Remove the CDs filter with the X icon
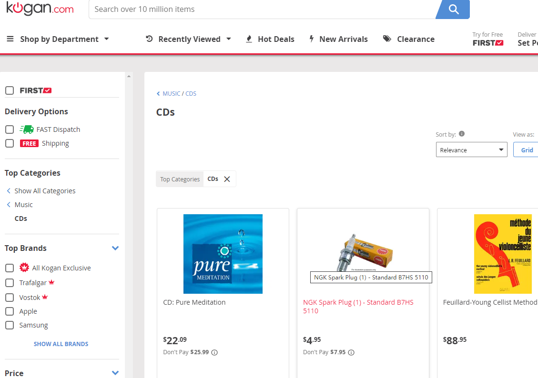 [227, 179]
